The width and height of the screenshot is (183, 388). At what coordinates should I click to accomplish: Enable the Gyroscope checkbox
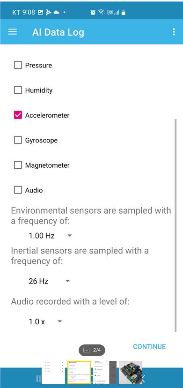(x=18, y=140)
